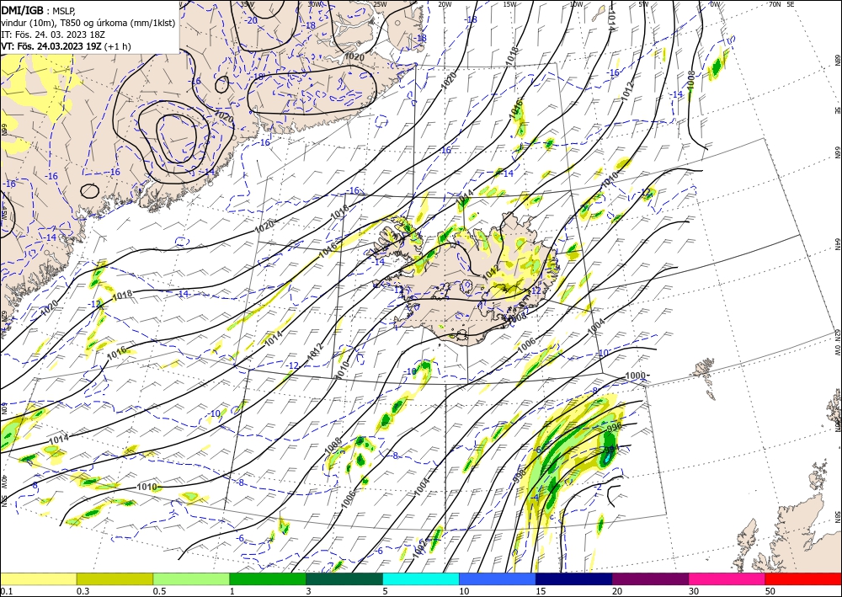
Task: Click the '1002' isobar label
Action: coord(422,549)
